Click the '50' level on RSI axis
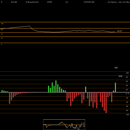This screenshot has width=130, height=130. point(2,34)
